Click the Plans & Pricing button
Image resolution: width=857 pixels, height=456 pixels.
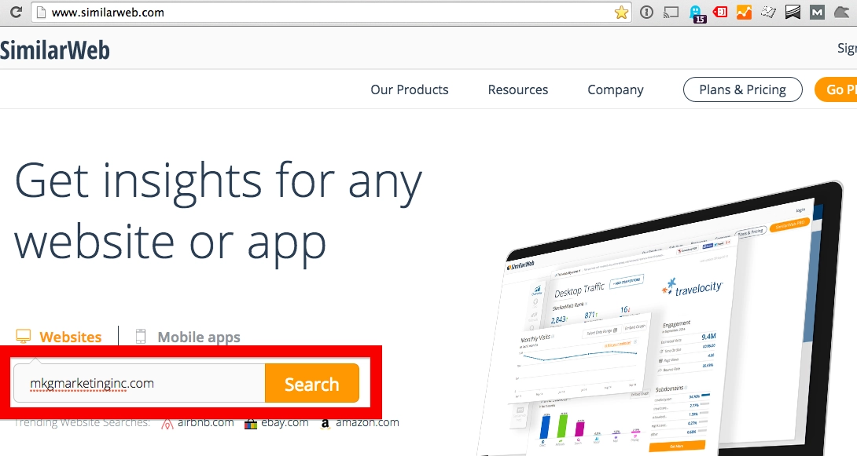(742, 89)
